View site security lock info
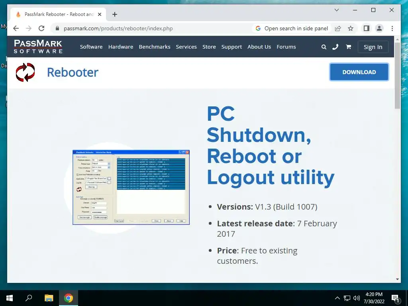Screen dimensions: 408x306 click(x=57, y=28)
